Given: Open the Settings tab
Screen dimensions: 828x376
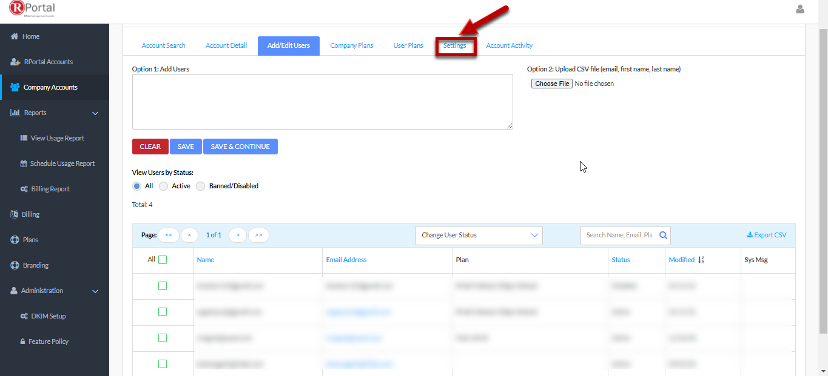Looking at the screenshot, I should point(455,45).
